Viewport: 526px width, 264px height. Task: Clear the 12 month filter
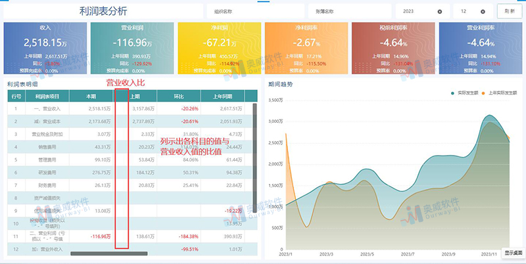click(483, 11)
